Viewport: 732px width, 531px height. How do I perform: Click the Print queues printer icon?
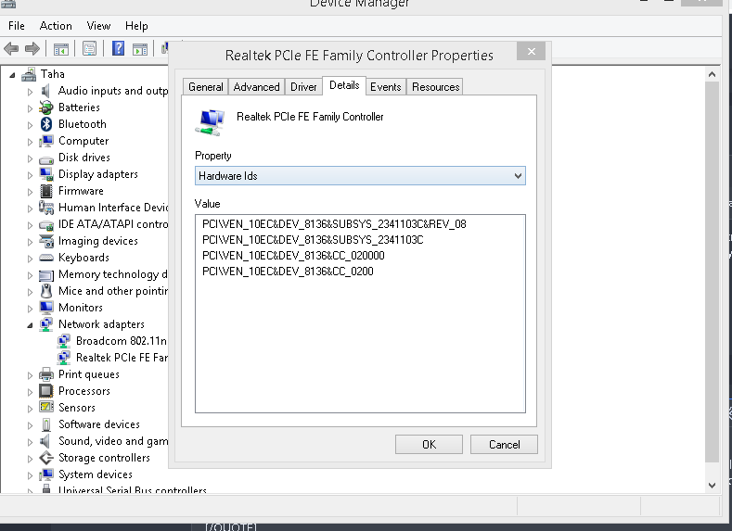tap(46, 374)
